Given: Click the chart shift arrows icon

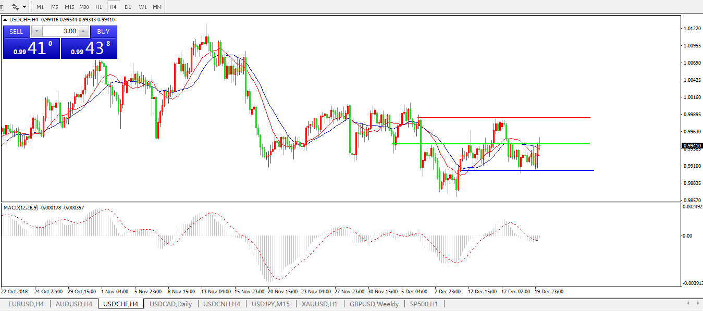Looking at the screenshot, I should click(15, 7).
